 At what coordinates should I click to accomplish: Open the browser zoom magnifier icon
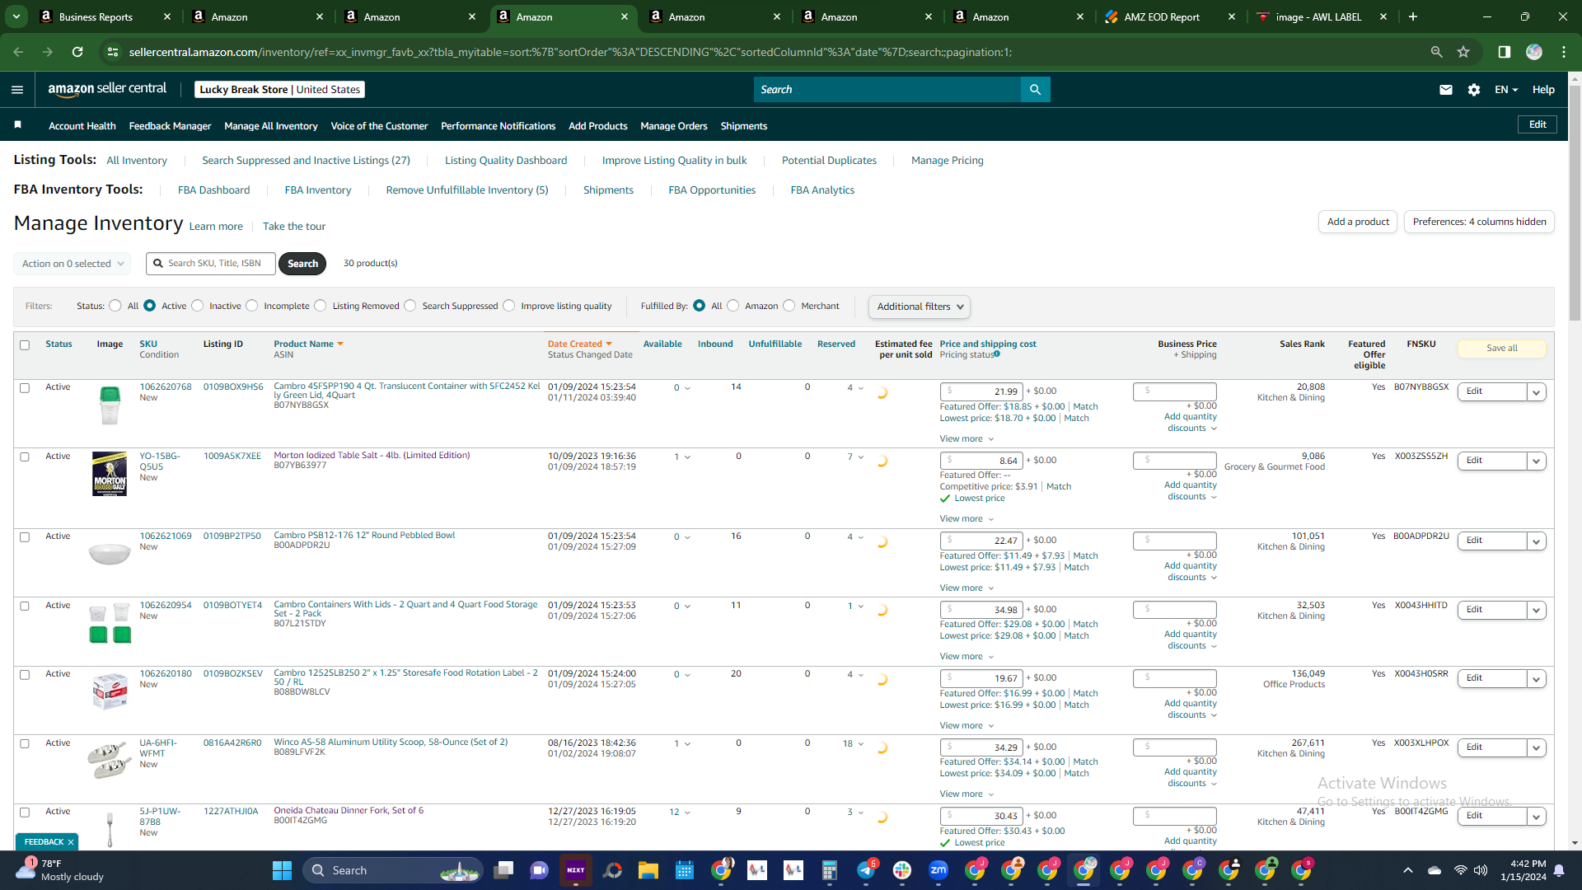[1437, 52]
